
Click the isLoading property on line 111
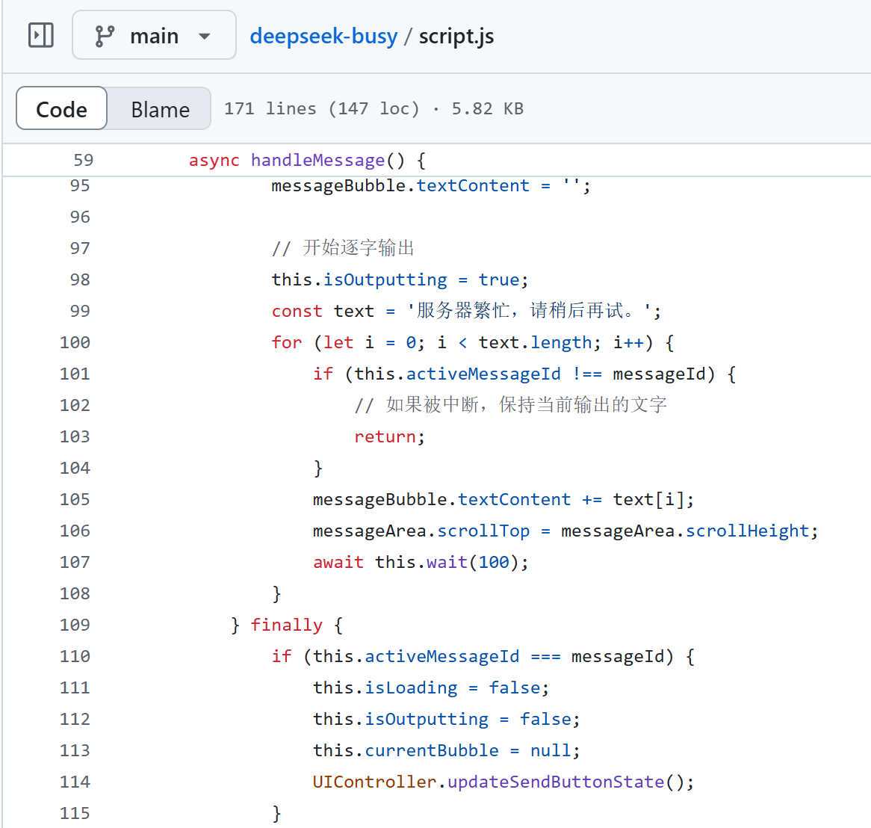click(x=411, y=688)
